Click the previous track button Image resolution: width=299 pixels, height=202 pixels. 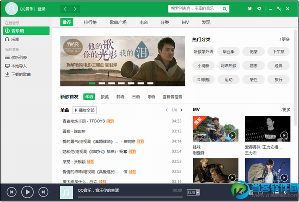(11, 192)
